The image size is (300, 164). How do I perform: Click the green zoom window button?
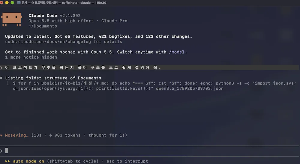(12, 3)
